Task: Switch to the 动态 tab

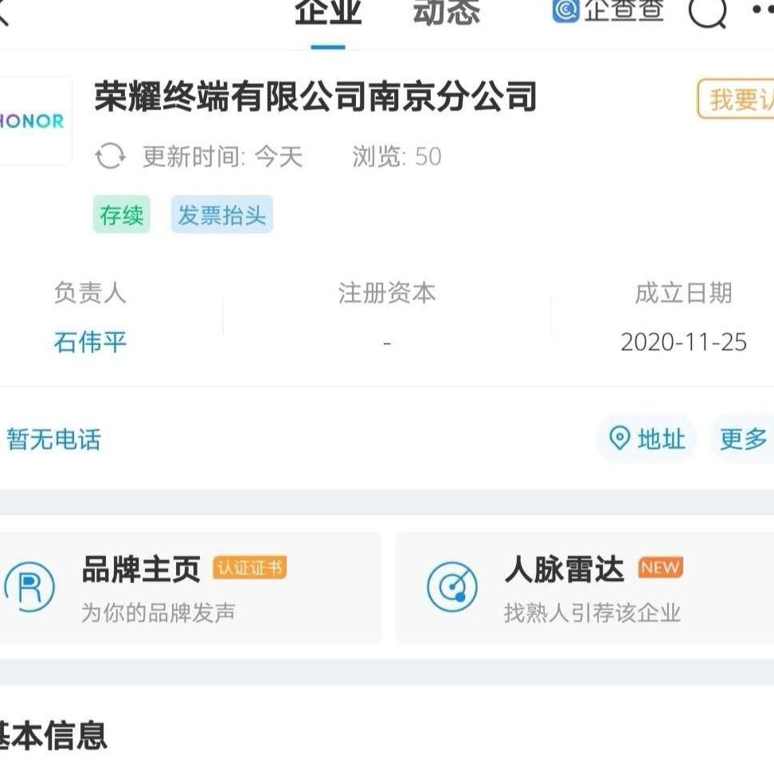Action: (x=446, y=13)
